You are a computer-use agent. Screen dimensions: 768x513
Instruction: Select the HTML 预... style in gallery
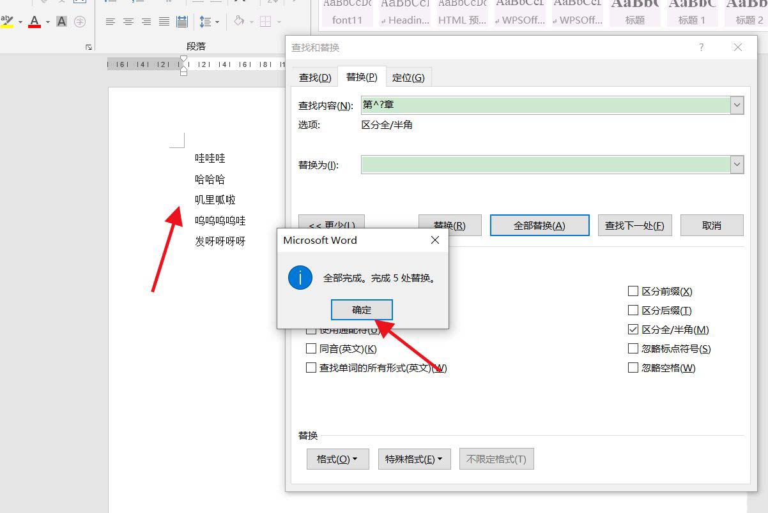click(x=463, y=13)
